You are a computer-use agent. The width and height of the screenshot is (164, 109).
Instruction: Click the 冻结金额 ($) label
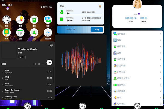tap(131, 18)
